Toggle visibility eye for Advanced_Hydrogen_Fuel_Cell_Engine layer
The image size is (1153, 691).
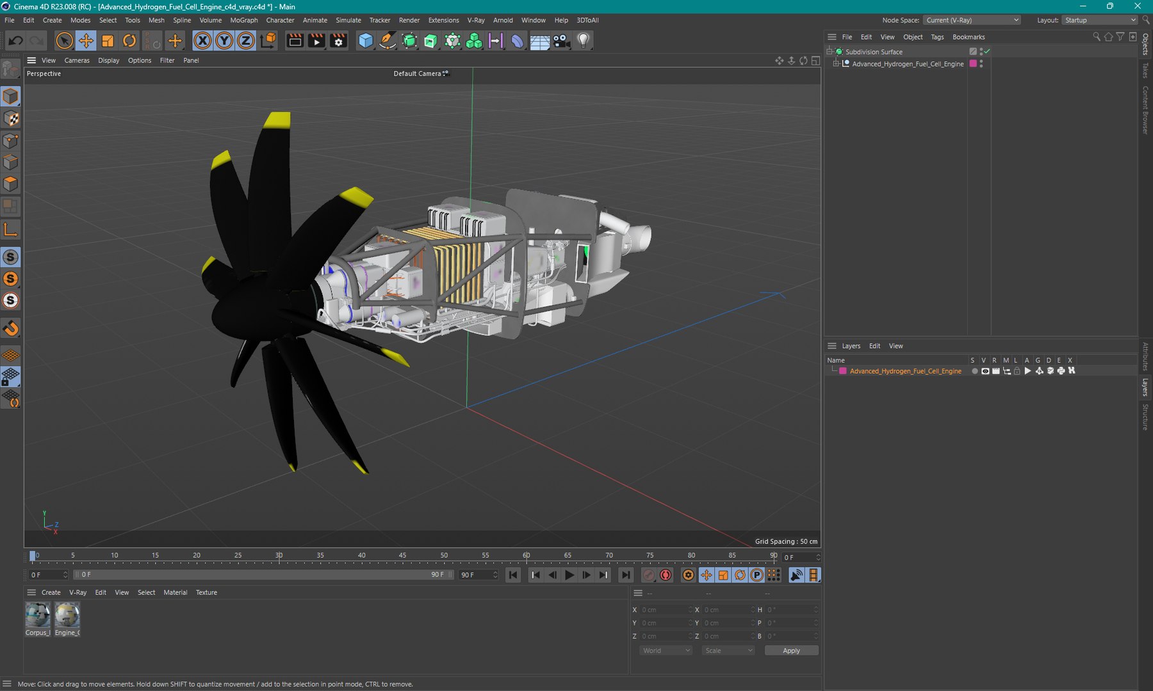coord(985,371)
